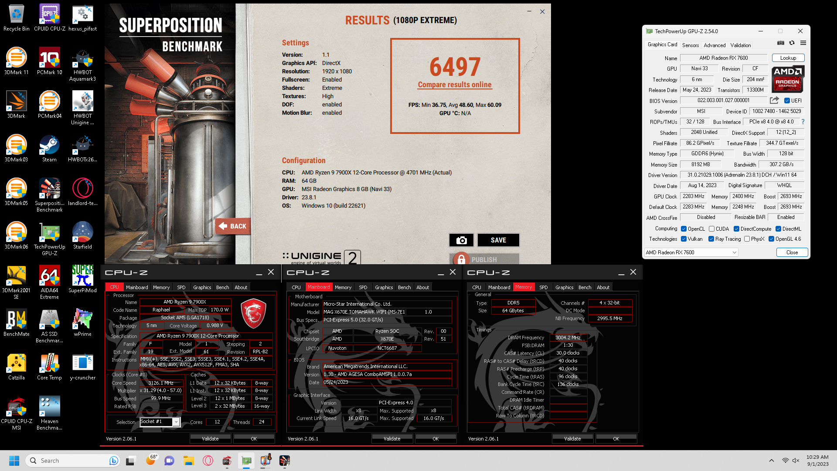Click PUBLISH button in Superposition
This screenshot has height=471, width=837.
pos(484,259)
